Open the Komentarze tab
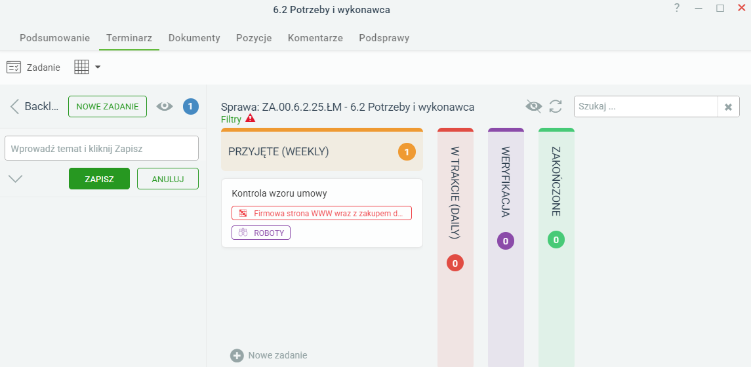The image size is (751, 367). (315, 38)
